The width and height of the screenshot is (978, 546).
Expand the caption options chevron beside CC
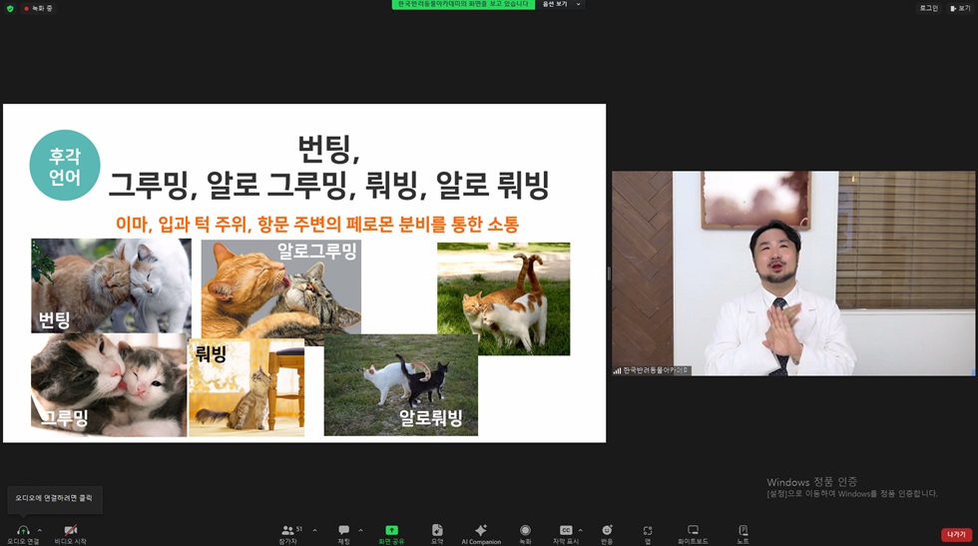(x=580, y=530)
